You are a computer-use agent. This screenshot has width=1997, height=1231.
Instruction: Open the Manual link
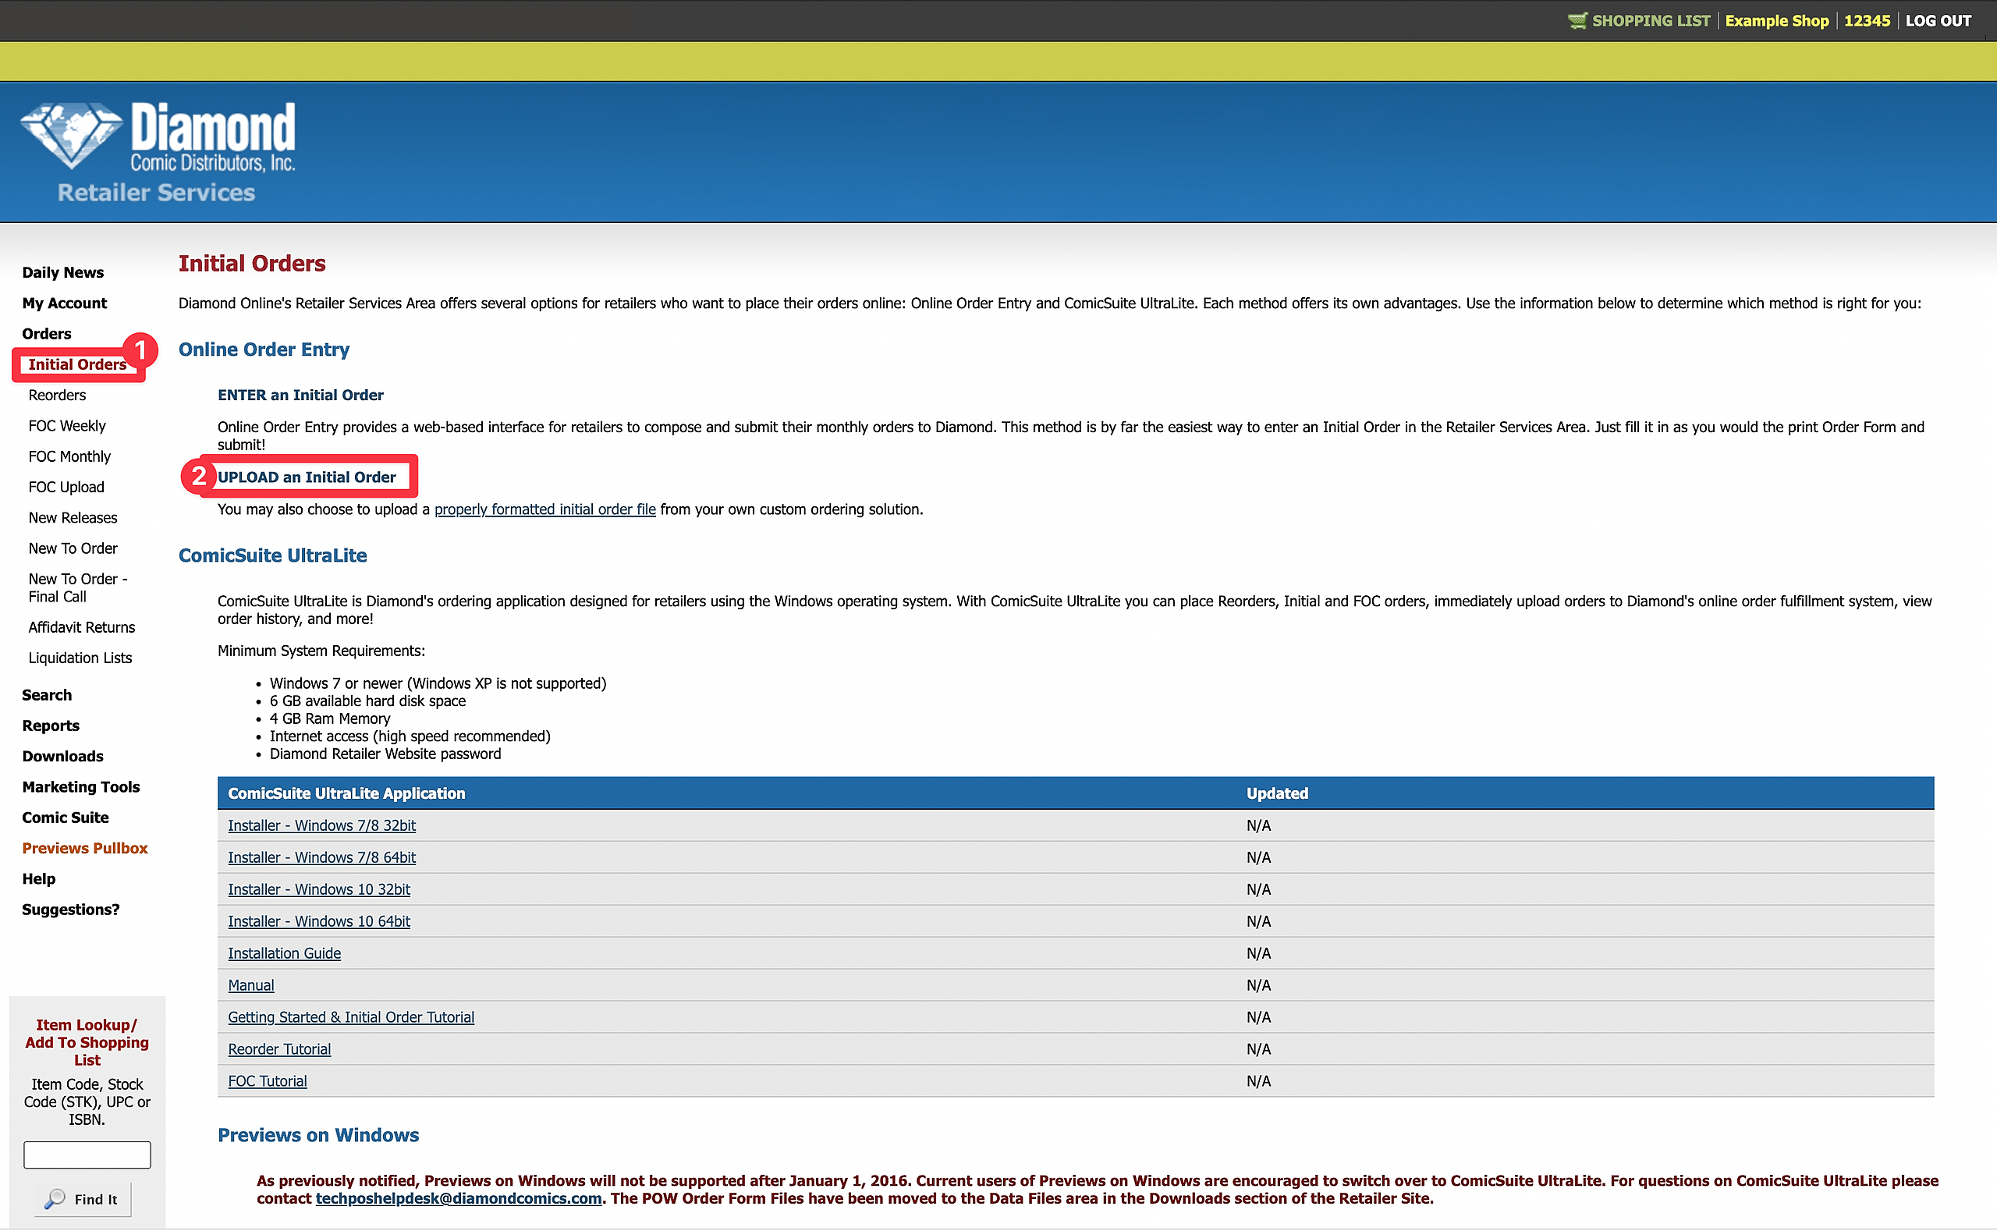click(250, 985)
